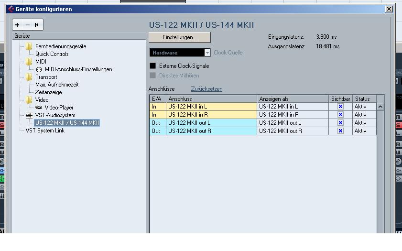Select Video-Player tree entry
The width and height of the screenshot is (402, 251).
[x=59, y=108]
